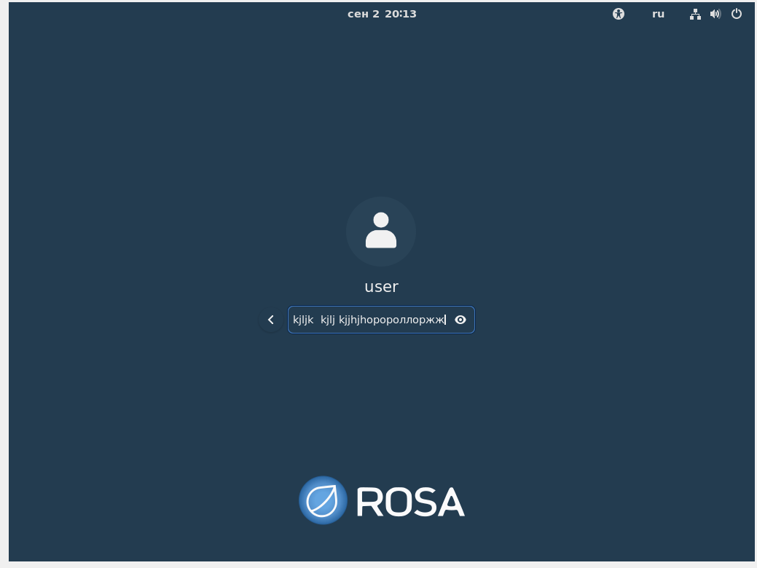
Task: Open the clock and calendar menu
Action: (x=382, y=14)
